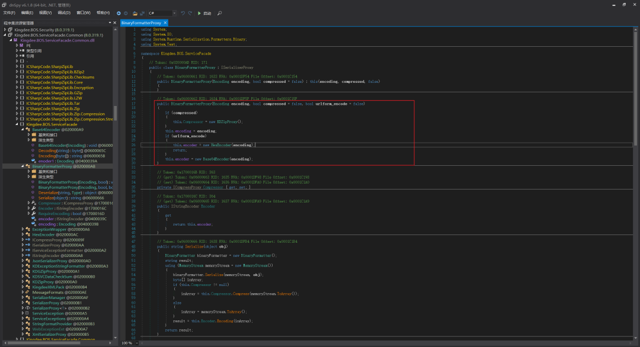Viewport: 640px width, 347px height.
Task: Open the C# language dropdown
Action: [x=162, y=14]
